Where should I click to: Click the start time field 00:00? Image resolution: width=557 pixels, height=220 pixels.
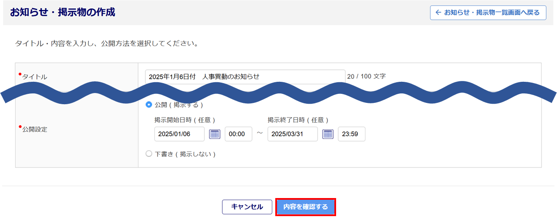[x=238, y=134]
